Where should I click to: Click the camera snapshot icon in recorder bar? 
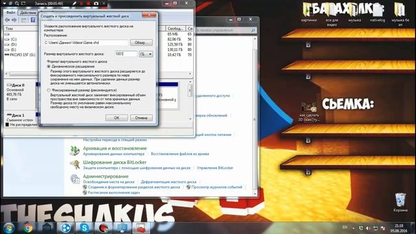[x=96, y=3]
